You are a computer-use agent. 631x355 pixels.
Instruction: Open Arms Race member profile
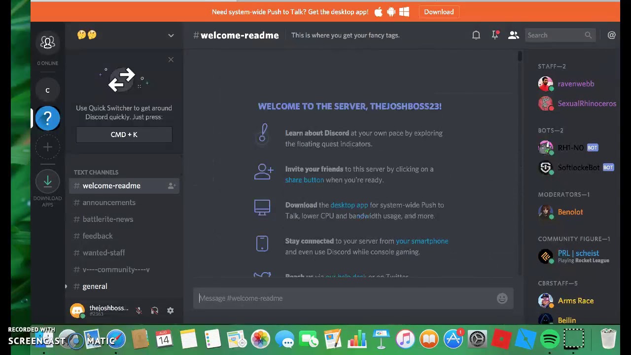tap(577, 301)
